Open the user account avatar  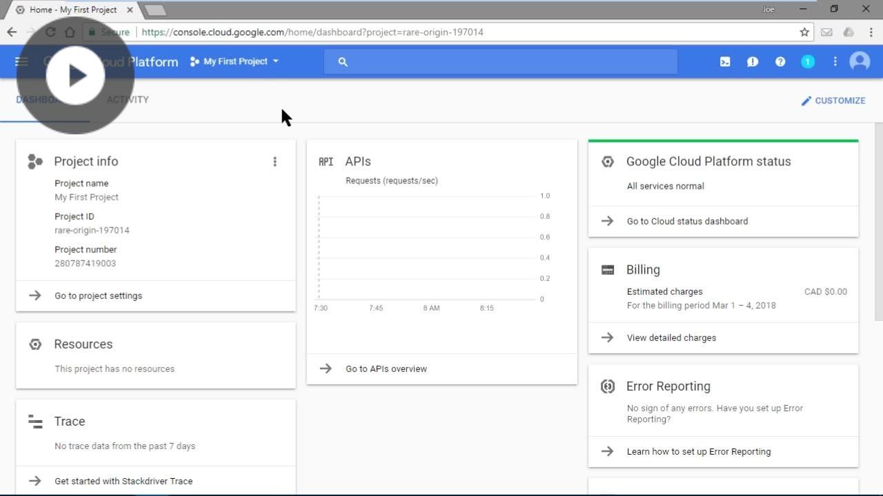coord(860,61)
